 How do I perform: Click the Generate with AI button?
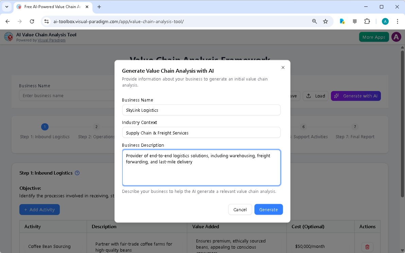click(x=356, y=96)
